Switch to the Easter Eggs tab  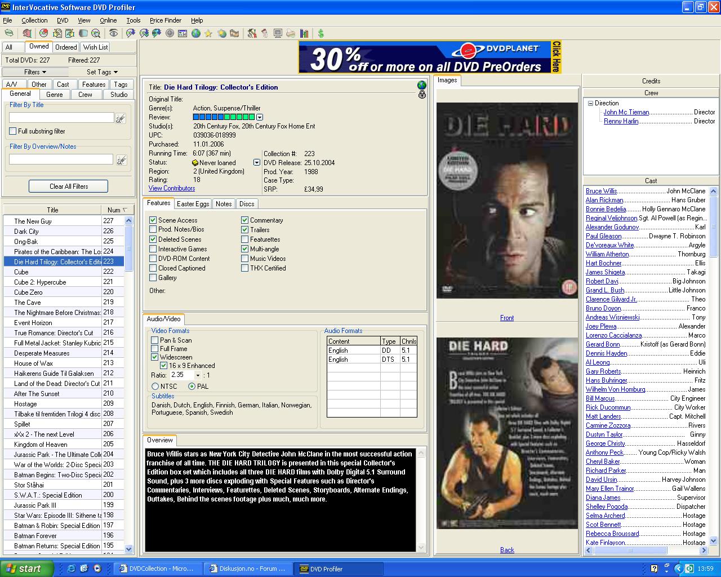(x=193, y=204)
